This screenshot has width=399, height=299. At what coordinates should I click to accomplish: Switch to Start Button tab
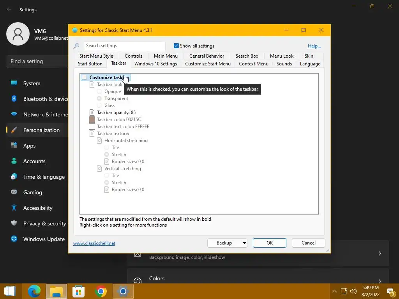(x=90, y=64)
